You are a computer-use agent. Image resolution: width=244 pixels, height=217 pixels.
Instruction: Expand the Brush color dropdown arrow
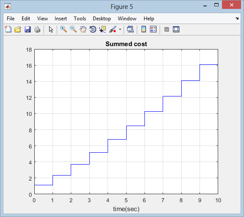[120, 29]
